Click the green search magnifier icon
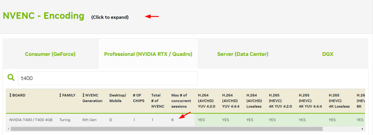373x135 pixels. (11, 77)
